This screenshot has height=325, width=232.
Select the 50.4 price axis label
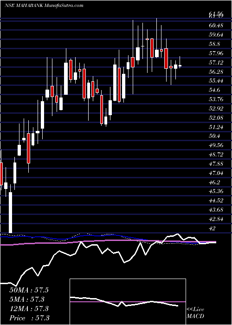(x=215, y=136)
